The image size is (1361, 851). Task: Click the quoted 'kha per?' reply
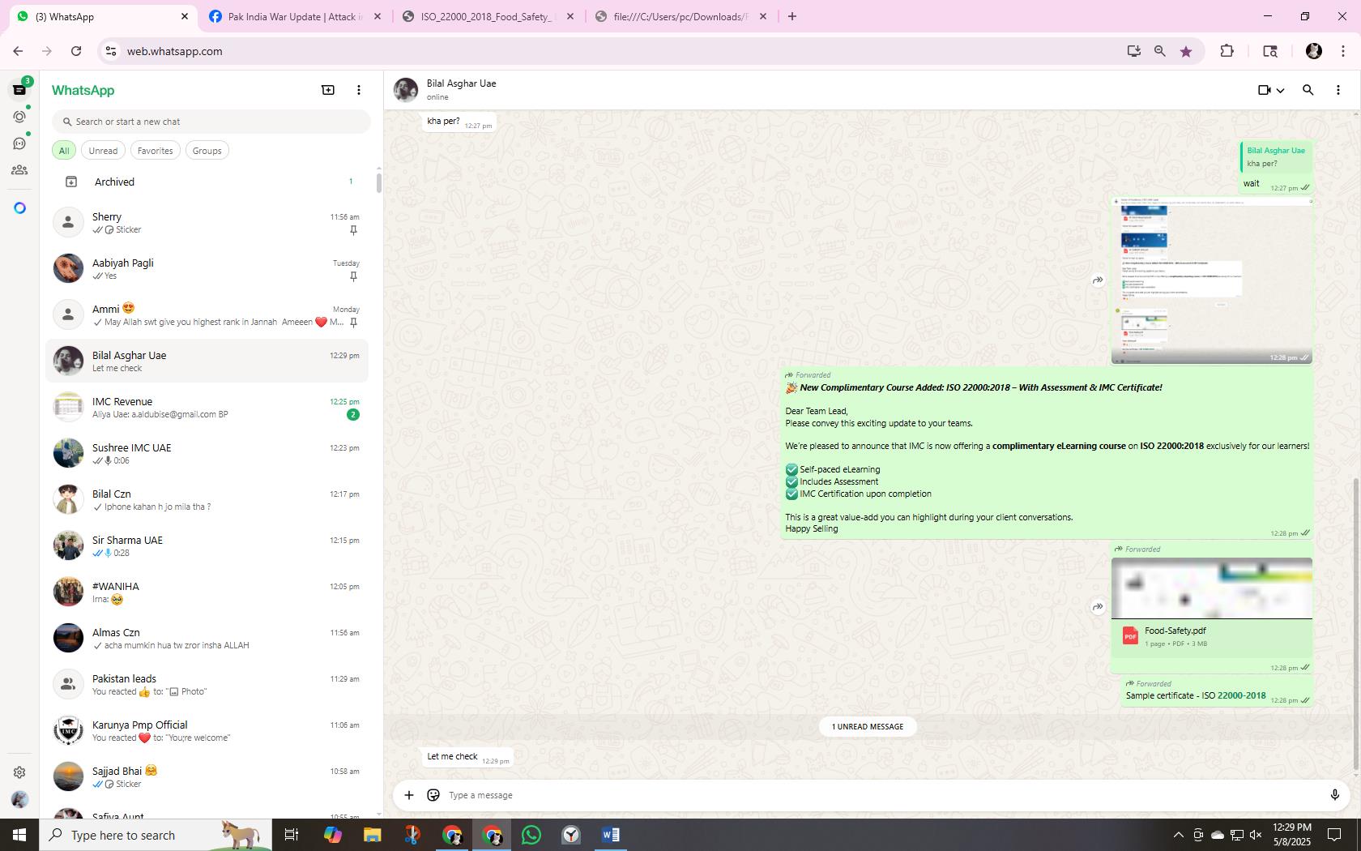pyautogui.click(x=1275, y=157)
